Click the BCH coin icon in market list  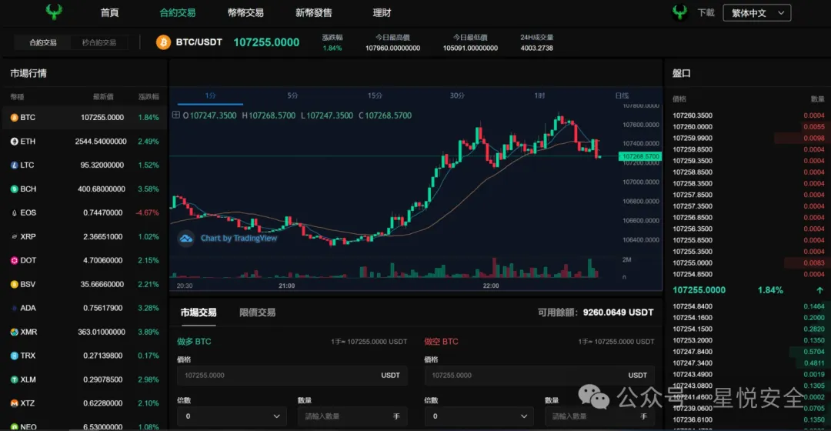15,189
